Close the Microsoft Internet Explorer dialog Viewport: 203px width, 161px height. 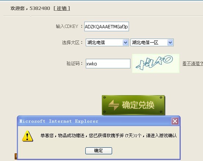175,121
